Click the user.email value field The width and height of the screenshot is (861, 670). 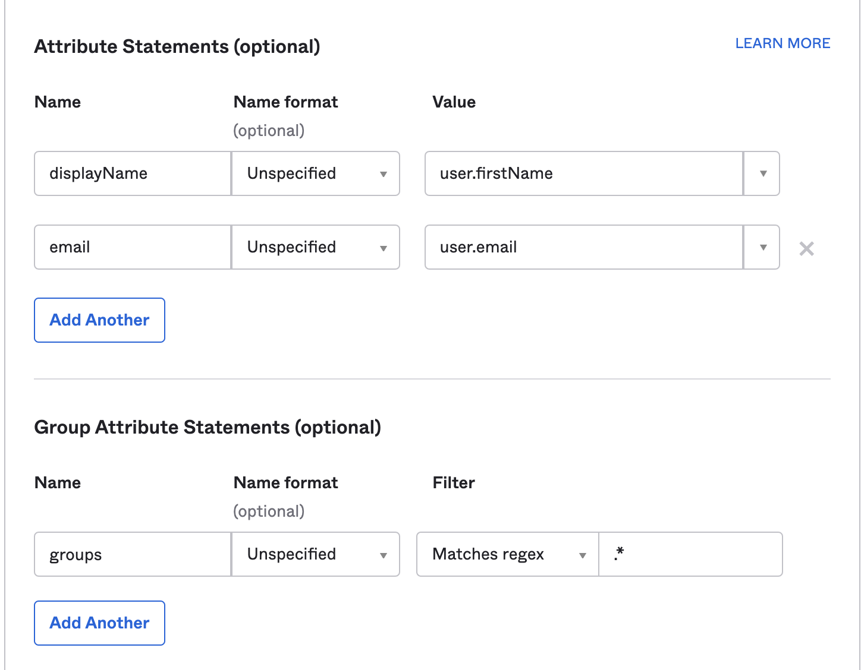(583, 247)
